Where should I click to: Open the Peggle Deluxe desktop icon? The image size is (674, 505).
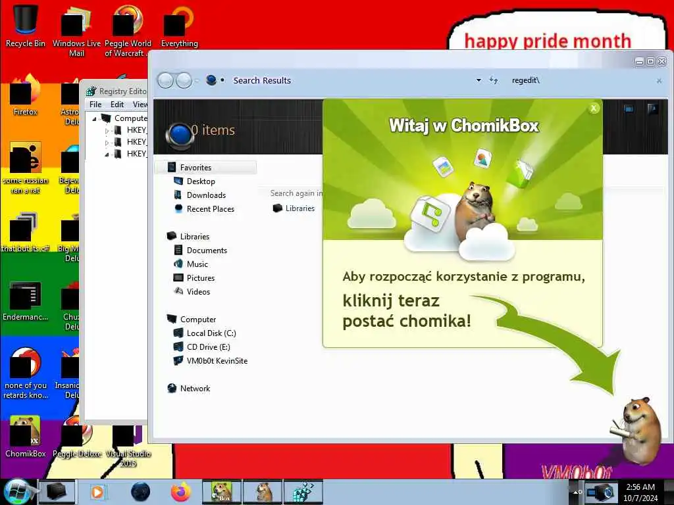[x=77, y=436]
